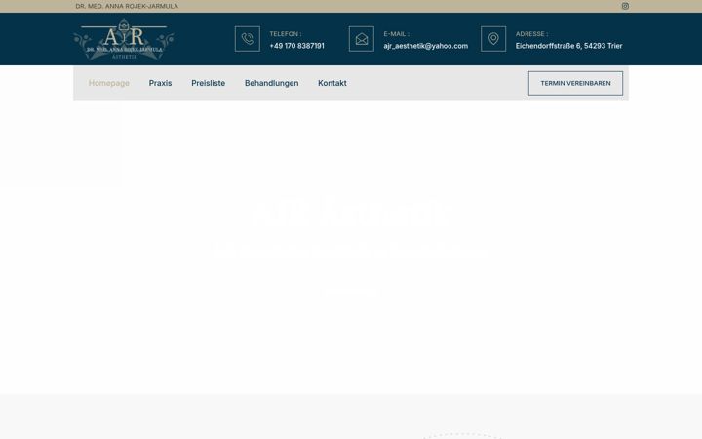The width and height of the screenshot is (702, 439).
Task: Open the Behandlungen menu item
Action: 271,83
